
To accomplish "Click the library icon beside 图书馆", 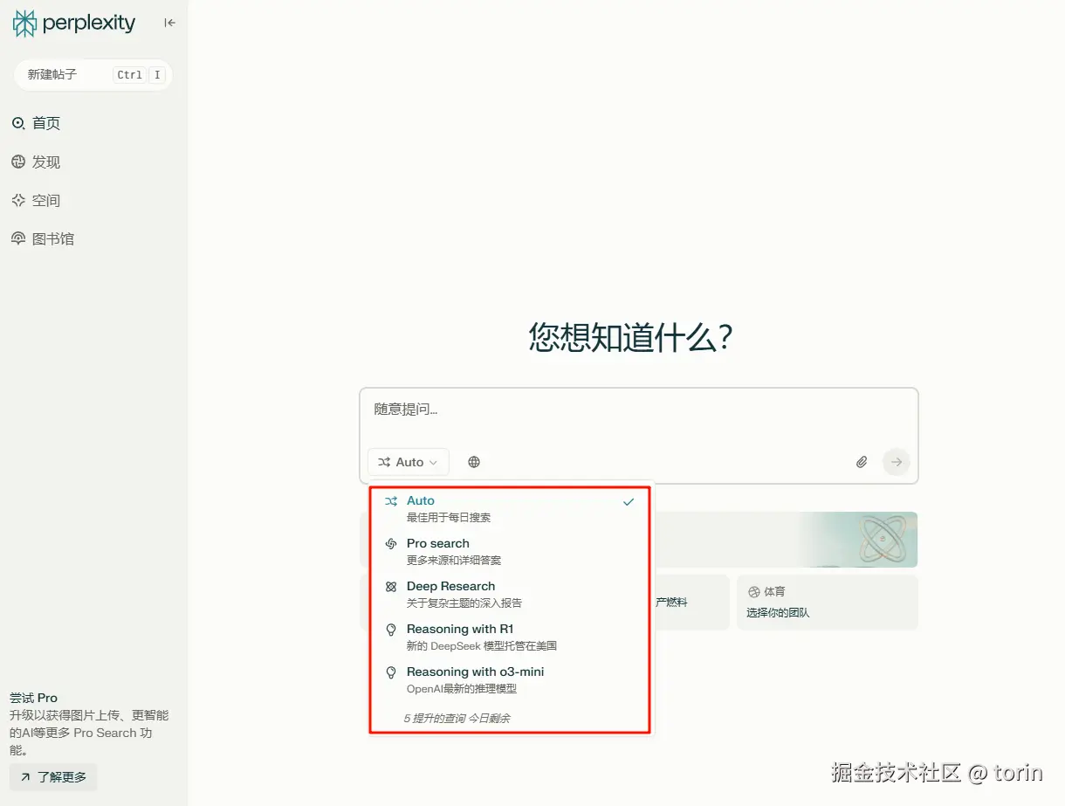I will pos(18,238).
